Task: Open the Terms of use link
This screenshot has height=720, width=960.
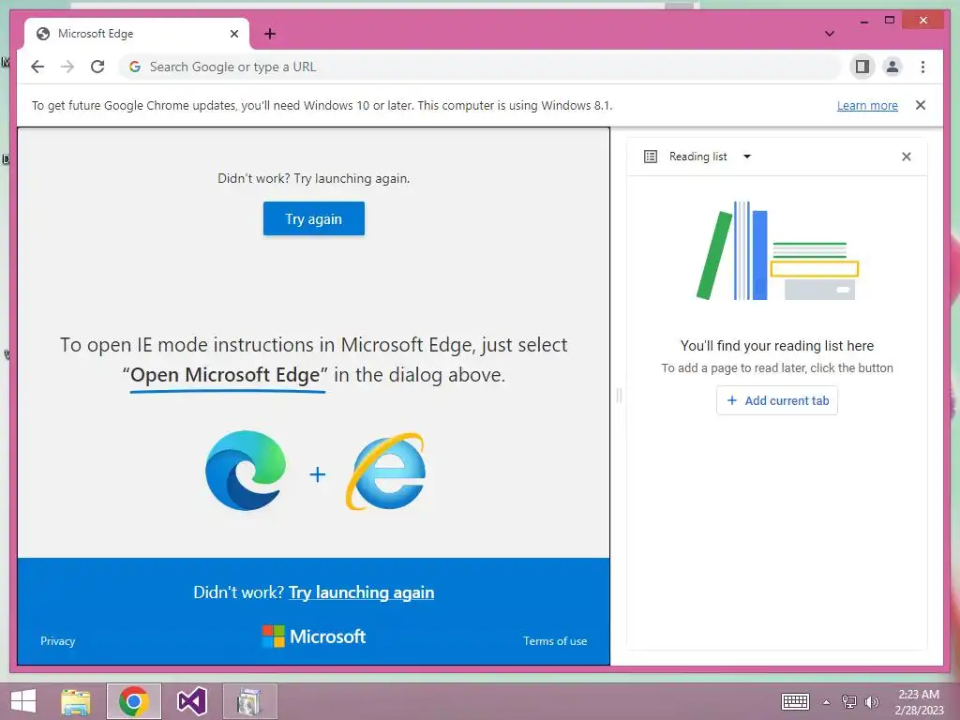Action: [555, 641]
